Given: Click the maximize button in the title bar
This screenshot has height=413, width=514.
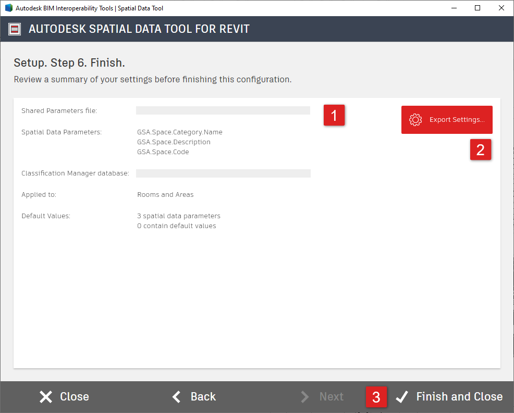Looking at the screenshot, I should pos(477,8).
